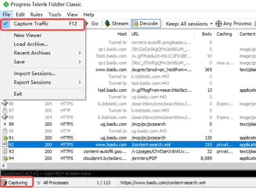Click session 88 cached-response icon
Viewport: 256px width, 188px height.
(5, 117)
